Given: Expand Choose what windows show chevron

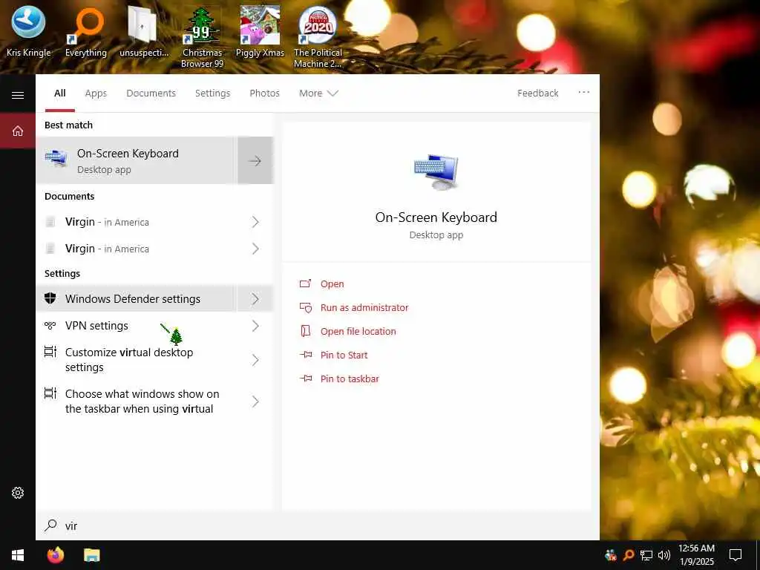Looking at the screenshot, I should point(255,402).
